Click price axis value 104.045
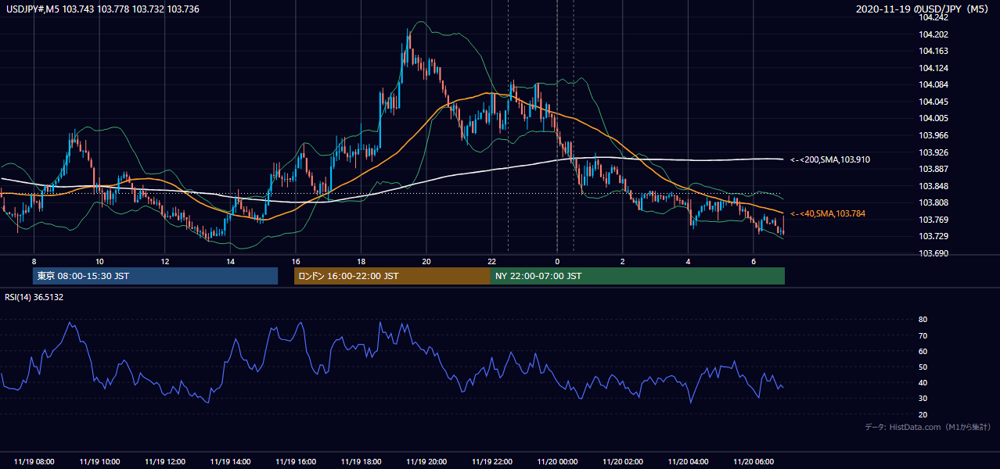The width and height of the screenshot is (1000, 469). (933, 102)
